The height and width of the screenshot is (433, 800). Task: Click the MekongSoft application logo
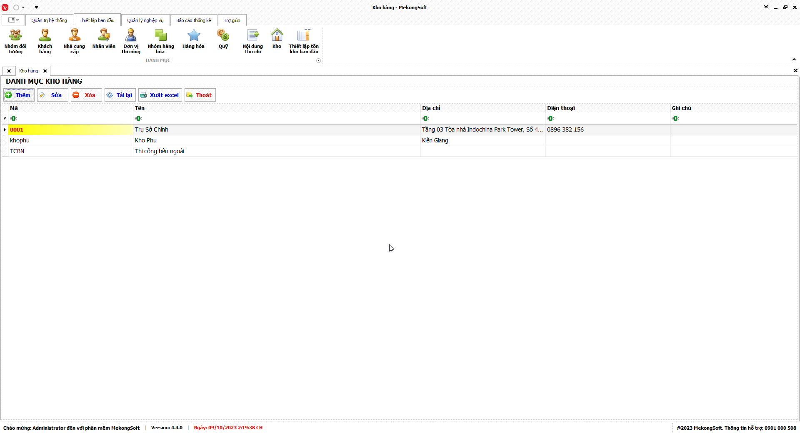pyautogui.click(x=5, y=7)
